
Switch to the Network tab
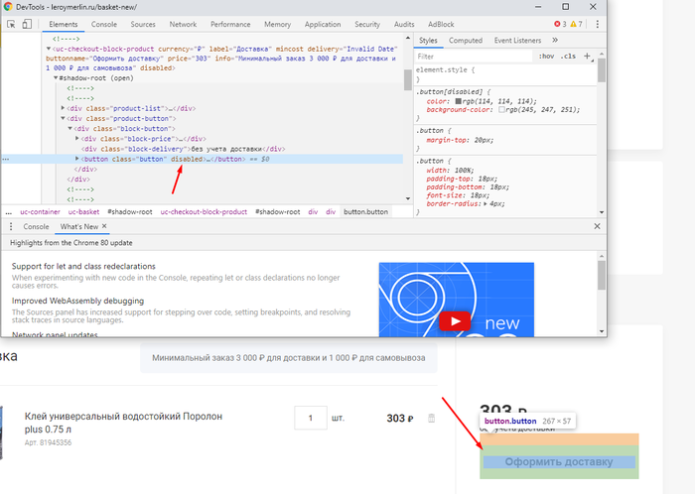(x=183, y=24)
